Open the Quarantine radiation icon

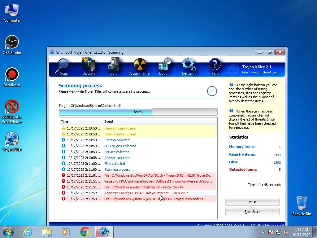click(140, 67)
